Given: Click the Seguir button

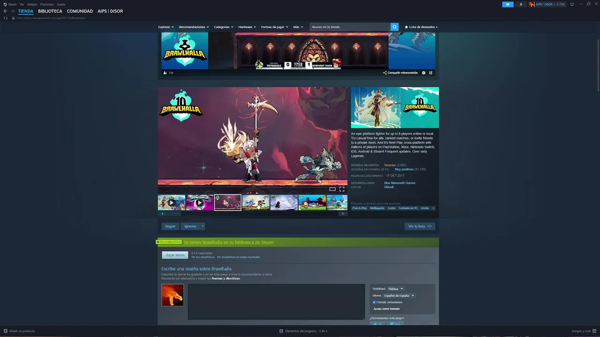Looking at the screenshot, I should click(x=170, y=226).
